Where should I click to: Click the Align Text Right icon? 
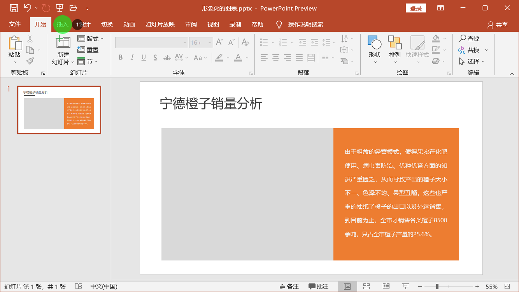pyautogui.click(x=288, y=58)
